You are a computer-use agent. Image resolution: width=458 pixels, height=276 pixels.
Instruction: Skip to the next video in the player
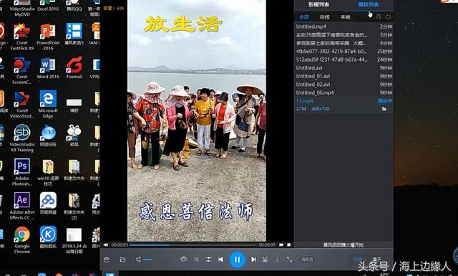253,260
